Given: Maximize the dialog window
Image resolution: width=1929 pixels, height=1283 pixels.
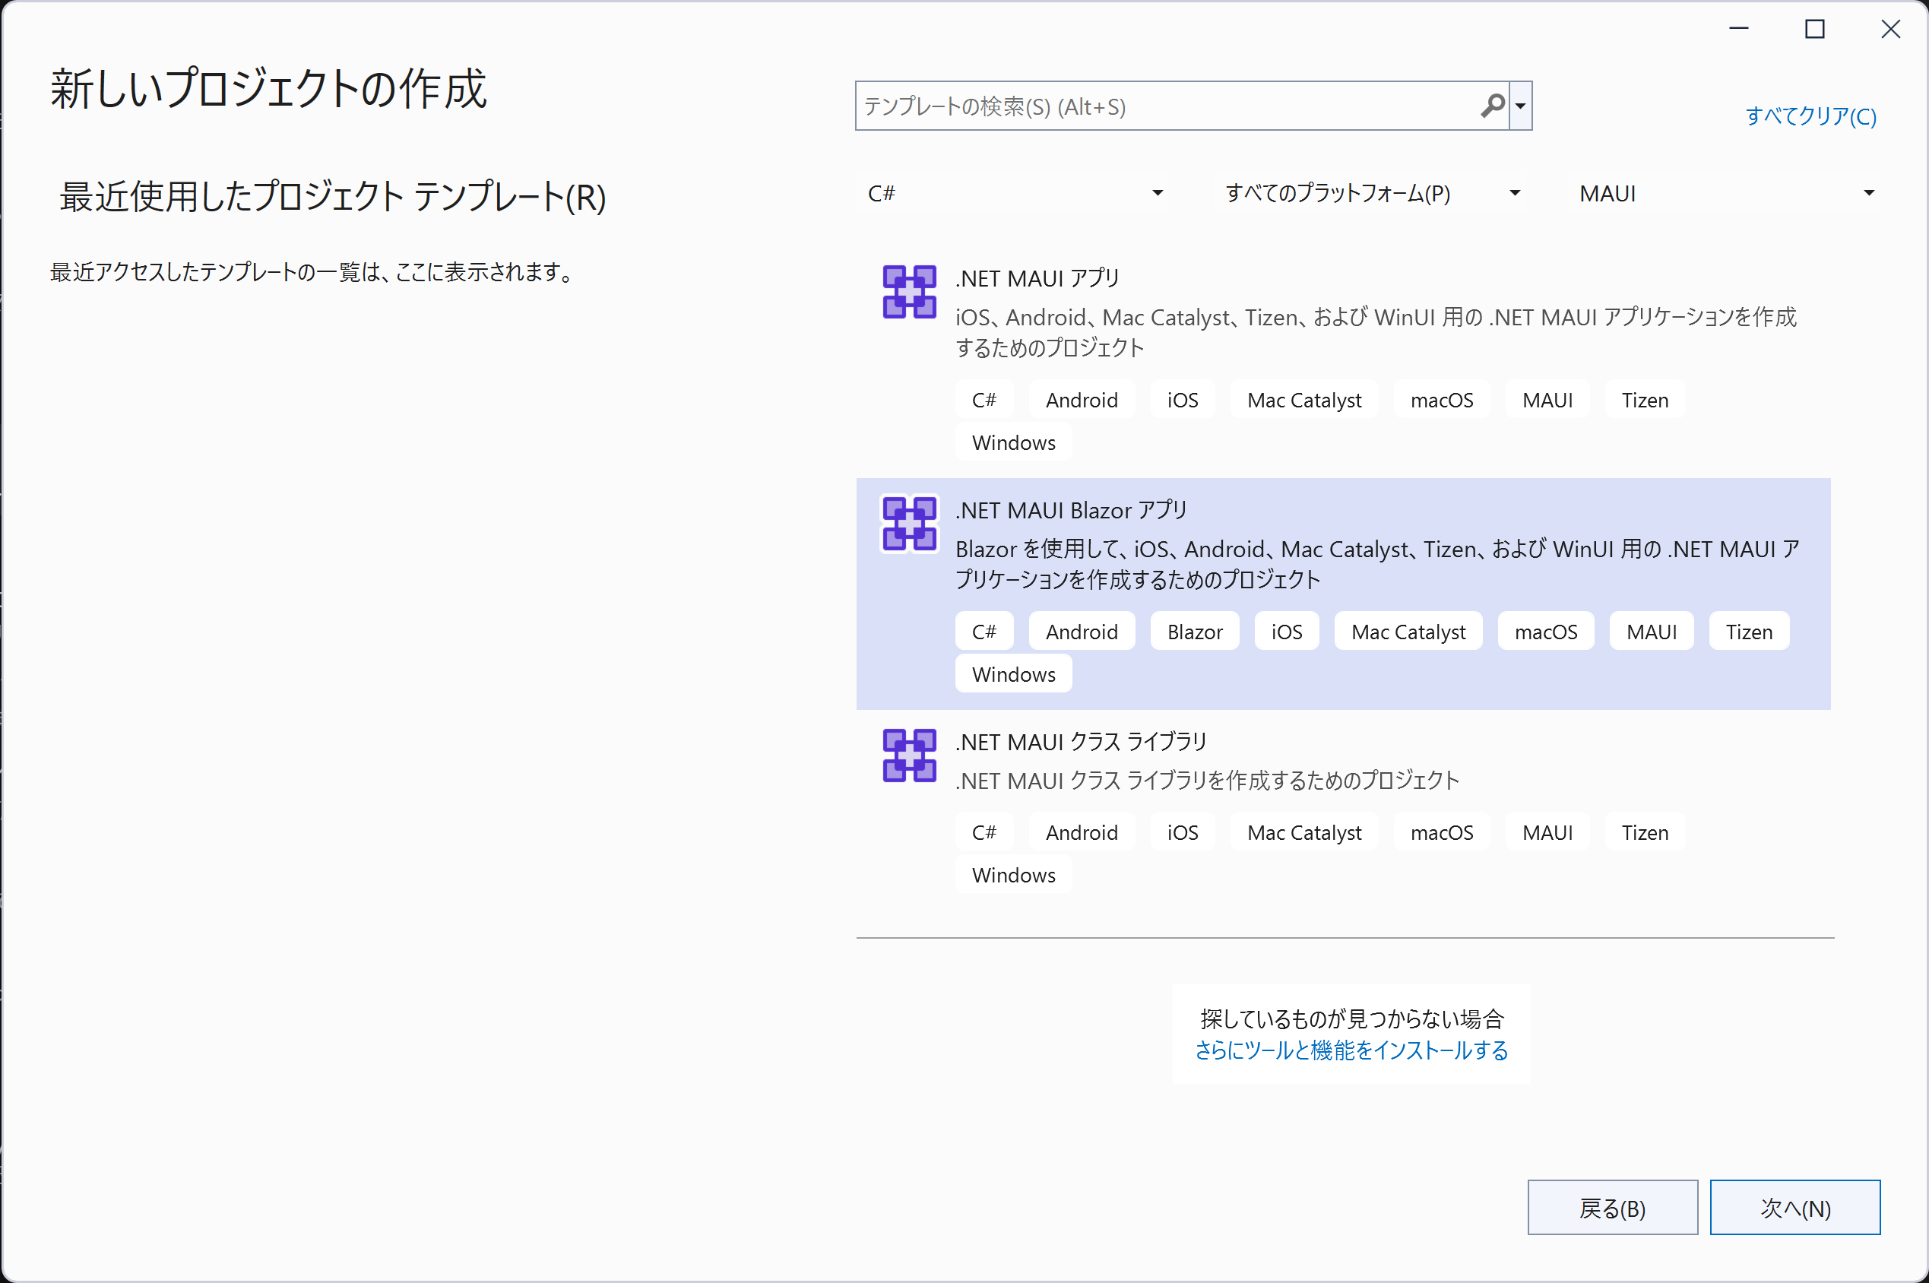Looking at the screenshot, I should (1814, 30).
